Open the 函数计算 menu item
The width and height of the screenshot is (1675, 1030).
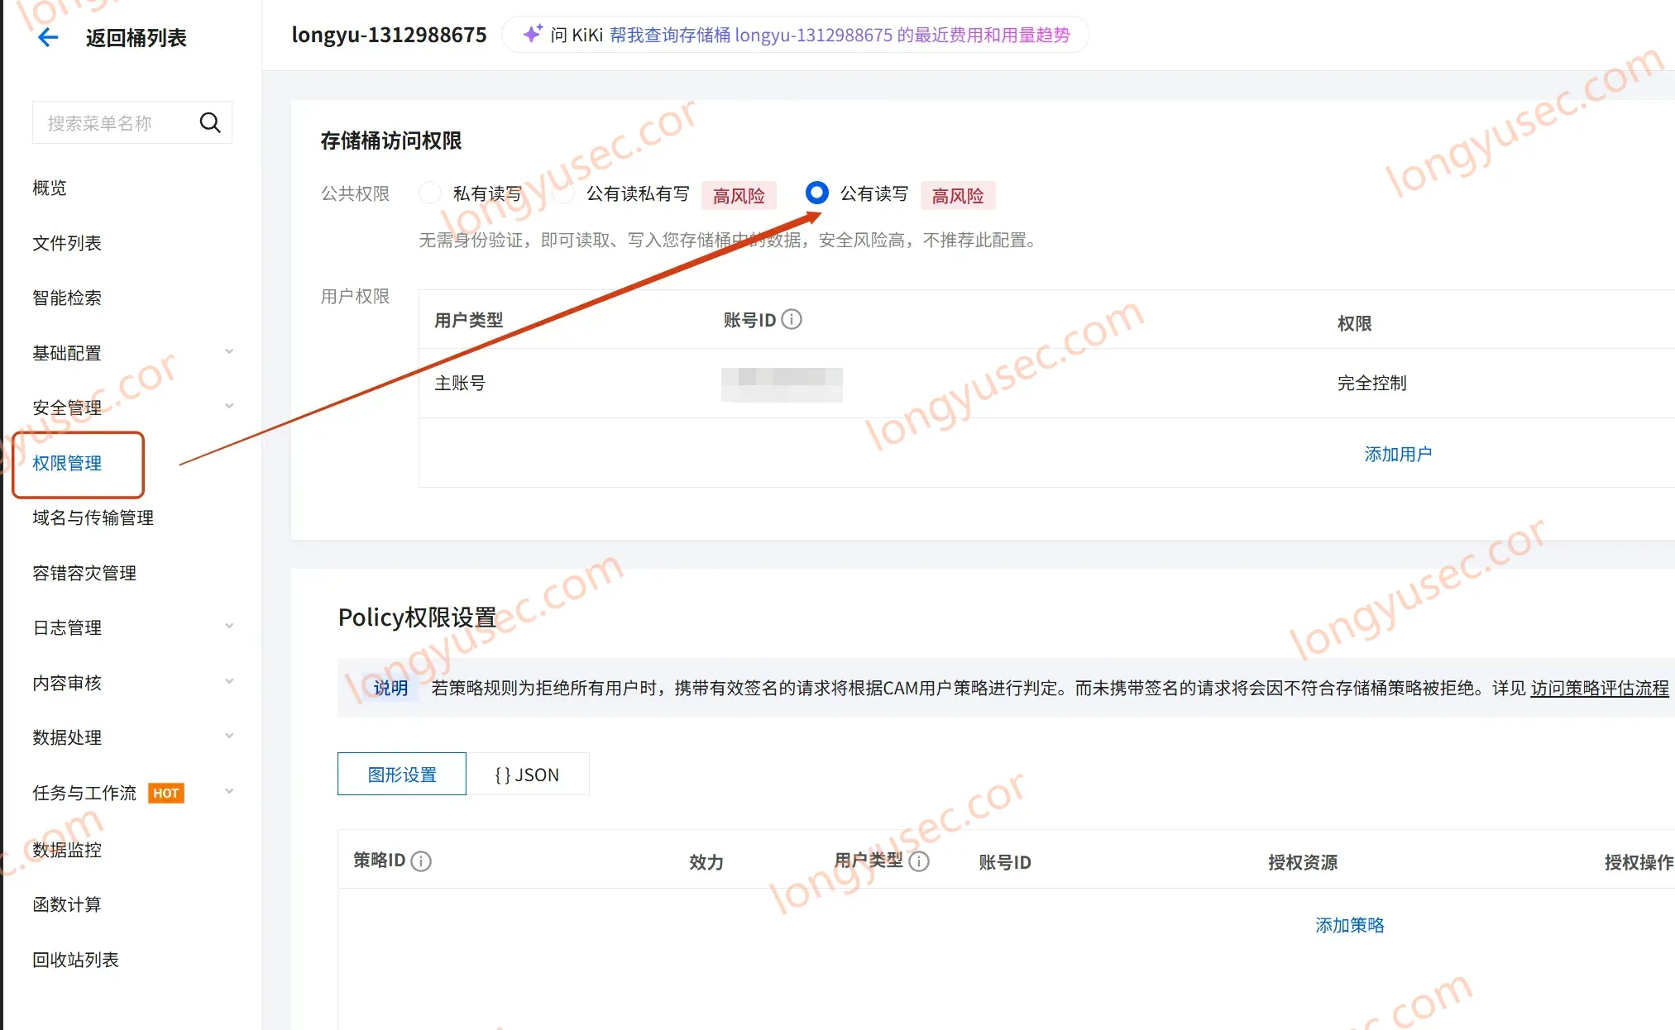pos(67,904)
